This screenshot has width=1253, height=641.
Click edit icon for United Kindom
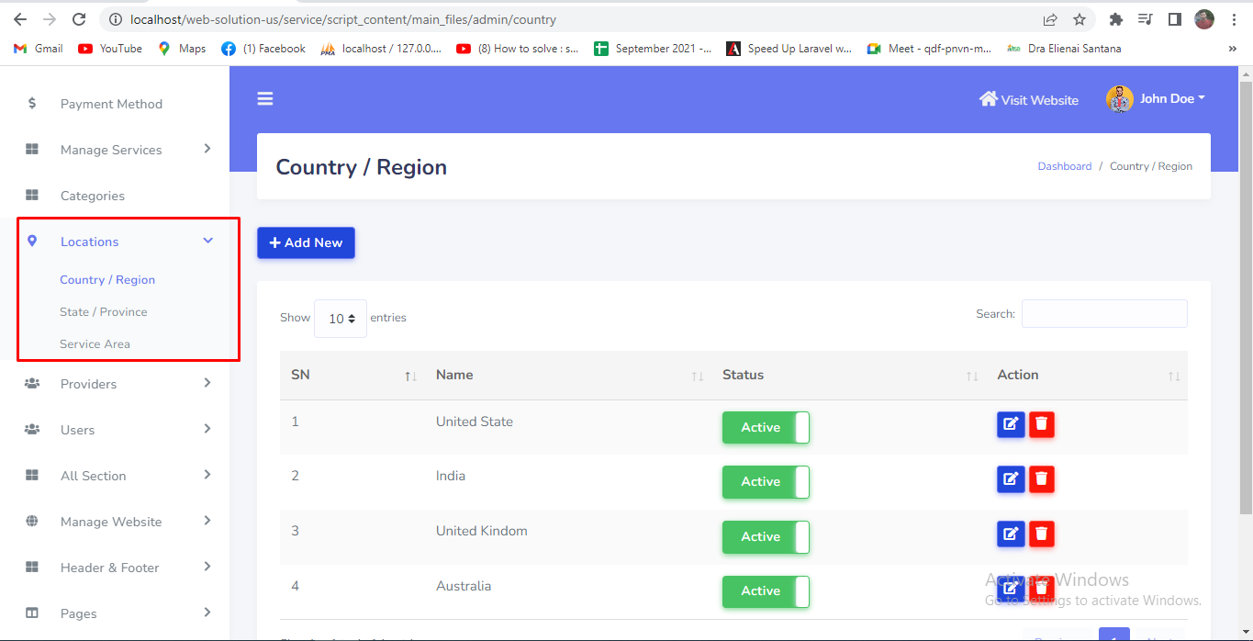[1011, 534]
